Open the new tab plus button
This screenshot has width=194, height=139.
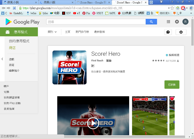(151, 2)
